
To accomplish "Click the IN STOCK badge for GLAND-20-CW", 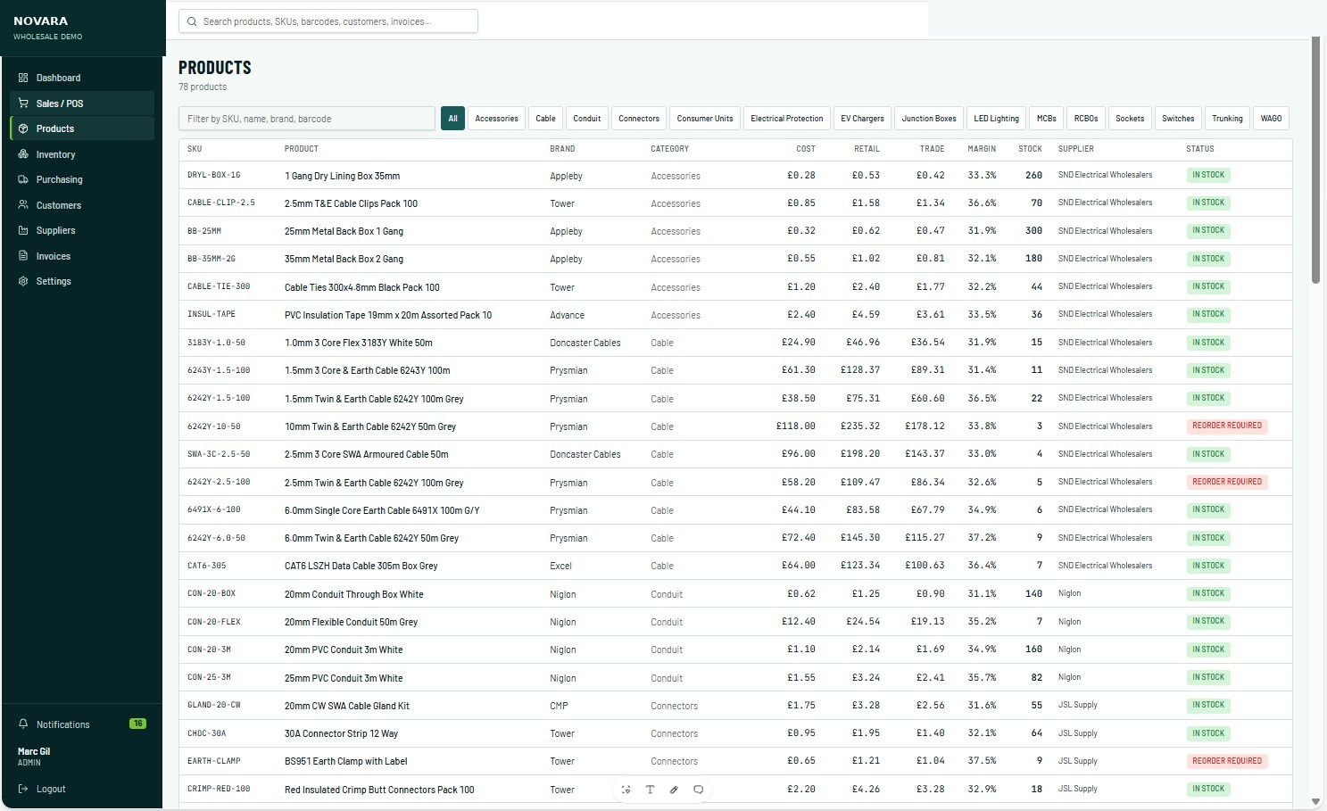I will (1208, 705).
